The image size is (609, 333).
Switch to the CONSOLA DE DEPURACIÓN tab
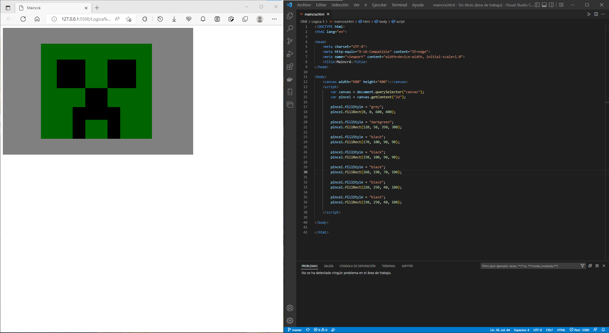click(x=357, y=266)
